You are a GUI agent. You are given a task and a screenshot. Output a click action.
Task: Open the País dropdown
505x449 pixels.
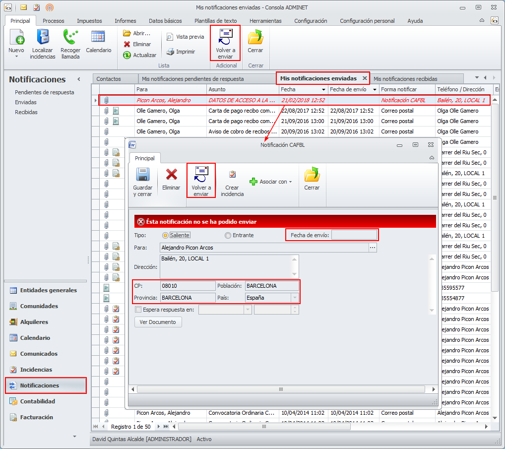(295, 298)
